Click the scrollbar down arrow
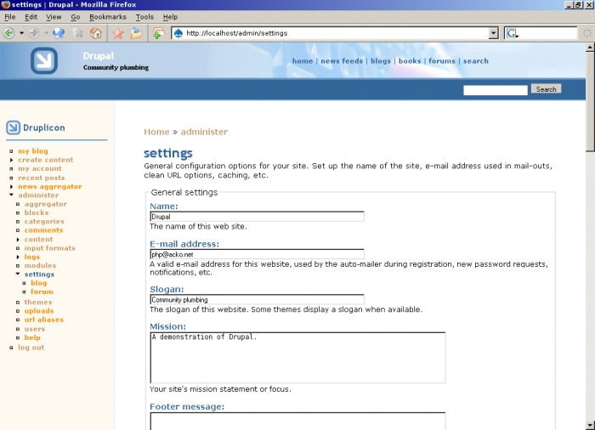Viewport: 595px width, 430px height. (590, 425)
